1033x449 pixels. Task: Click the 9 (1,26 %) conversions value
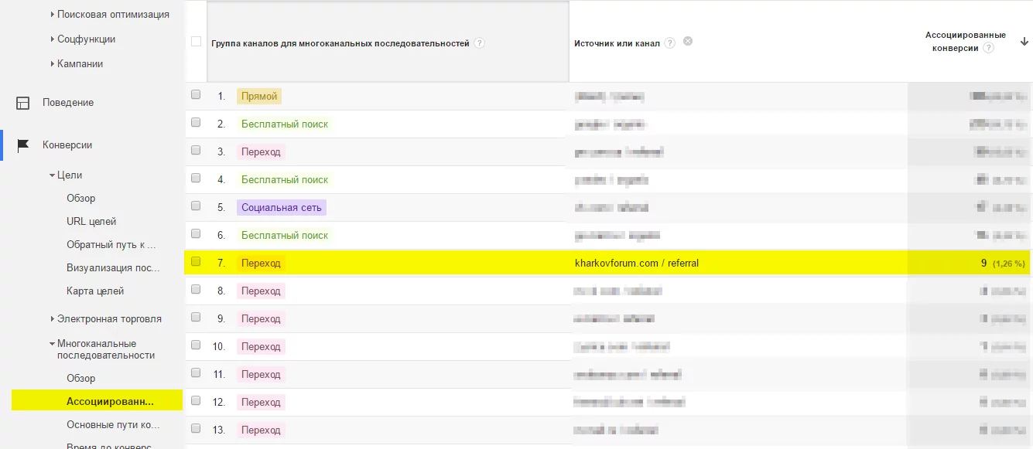[x=1003, y=264]
